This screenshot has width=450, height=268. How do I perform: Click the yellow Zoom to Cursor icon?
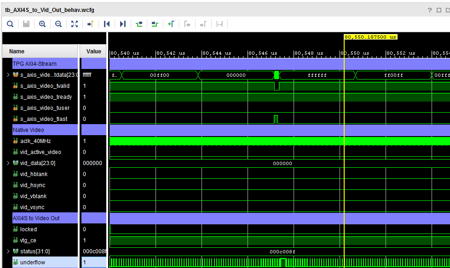click(90, 23)
